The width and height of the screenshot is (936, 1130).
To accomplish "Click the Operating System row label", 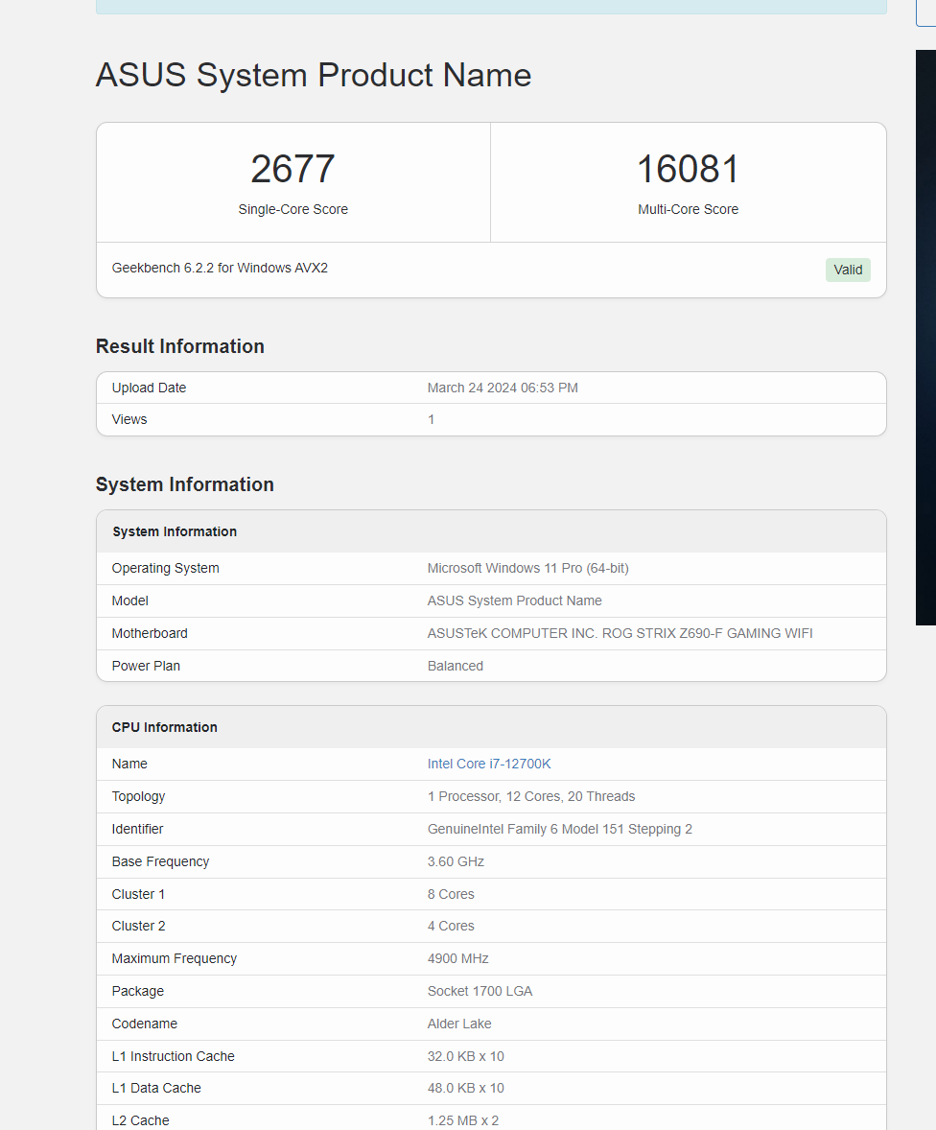I will coord(165,569).
